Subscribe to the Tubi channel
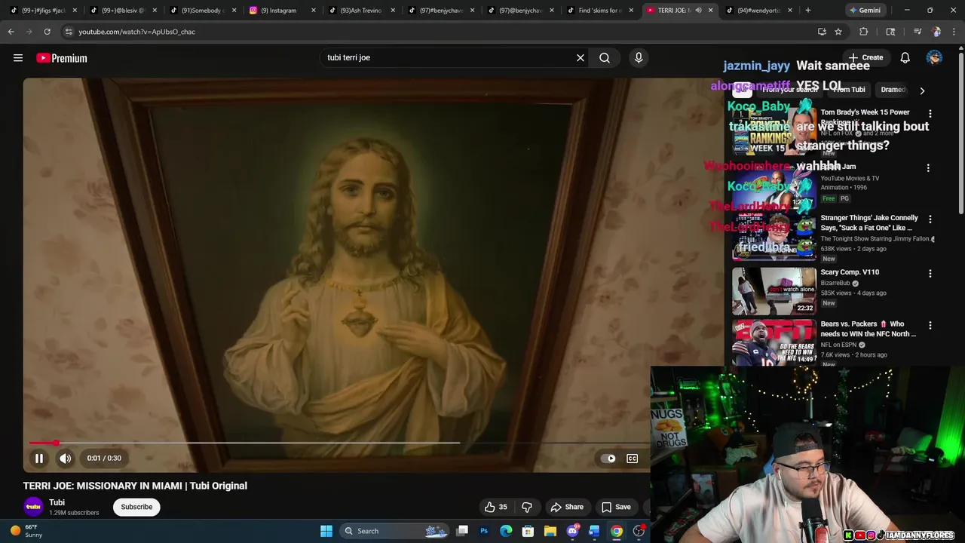The width and height of the screenshot is (965, 543). [136, 507]
